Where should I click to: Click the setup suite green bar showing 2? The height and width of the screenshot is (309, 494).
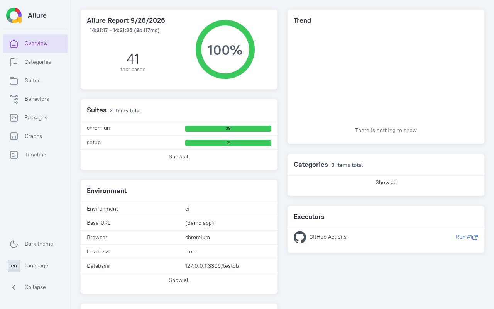228,143
